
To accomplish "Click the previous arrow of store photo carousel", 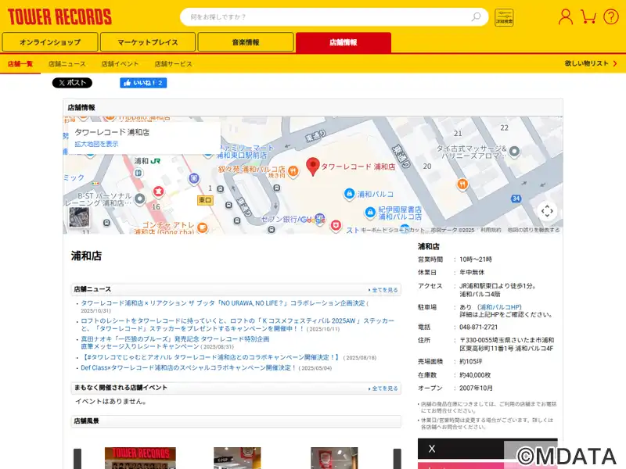I will tap(77, 459).
